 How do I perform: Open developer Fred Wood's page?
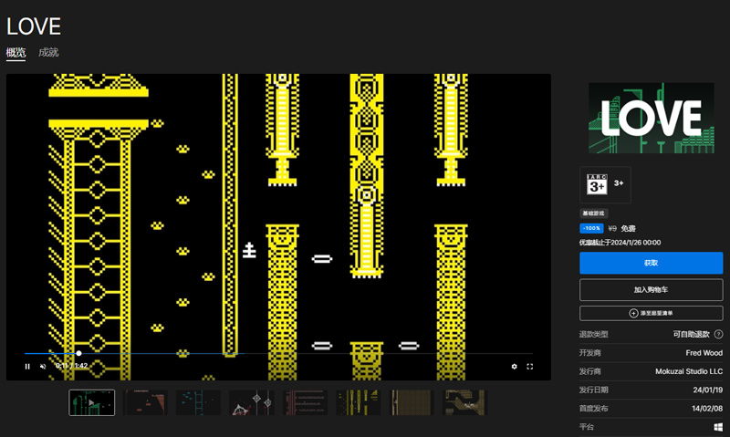704,353
